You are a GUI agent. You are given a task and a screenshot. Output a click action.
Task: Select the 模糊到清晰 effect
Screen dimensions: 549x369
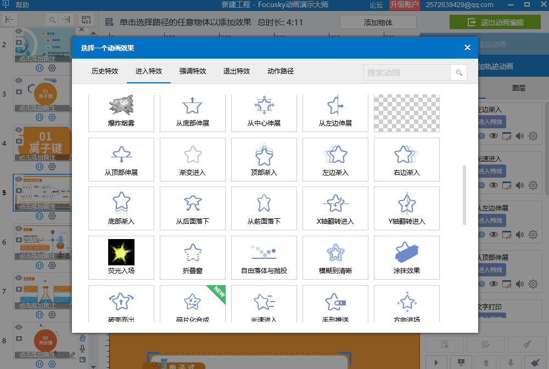pos(335,258)
